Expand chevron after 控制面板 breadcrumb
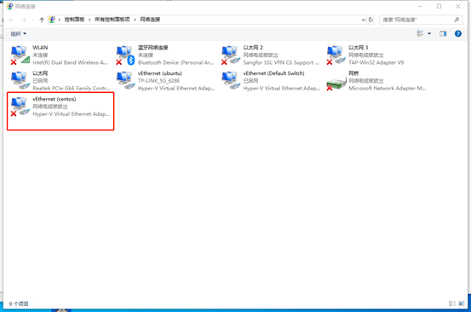This screenshot has height=312, width=471. (x=89, y=20)
